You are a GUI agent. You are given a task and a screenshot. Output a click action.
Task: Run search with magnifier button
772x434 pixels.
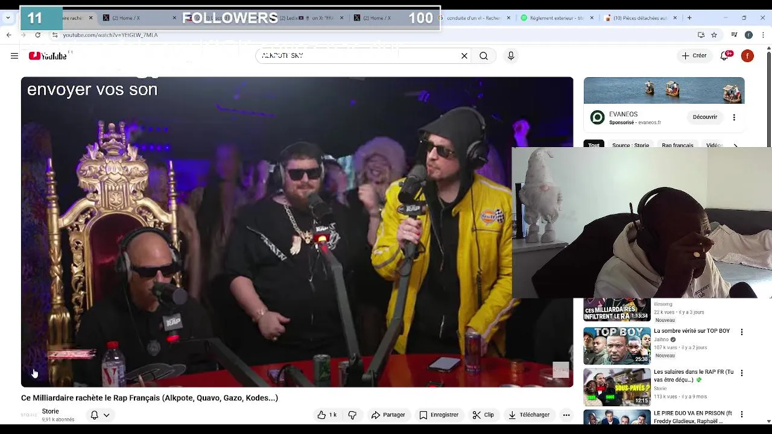point(484,56)
